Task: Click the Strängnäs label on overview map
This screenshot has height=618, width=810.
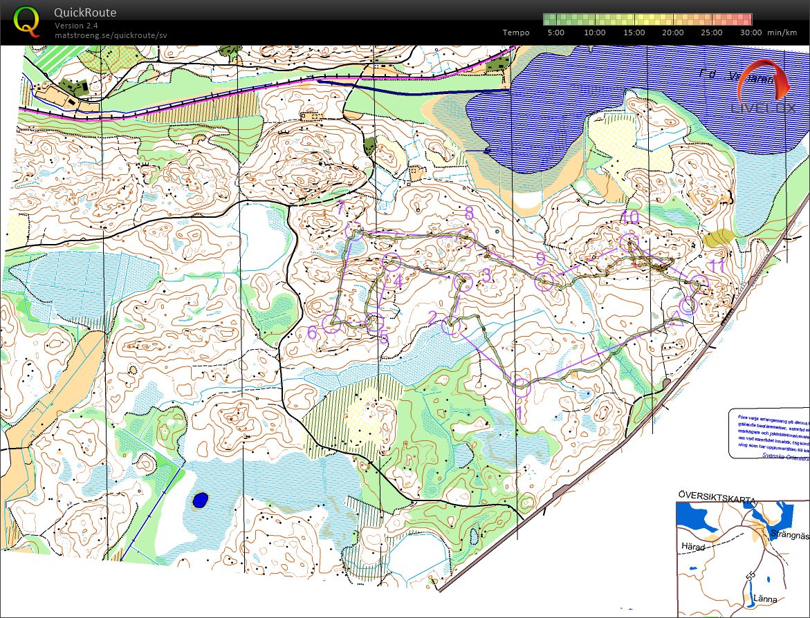Action: click(x=789, y=536)
